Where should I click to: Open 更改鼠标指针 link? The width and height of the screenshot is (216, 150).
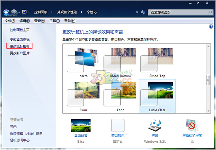20,46
